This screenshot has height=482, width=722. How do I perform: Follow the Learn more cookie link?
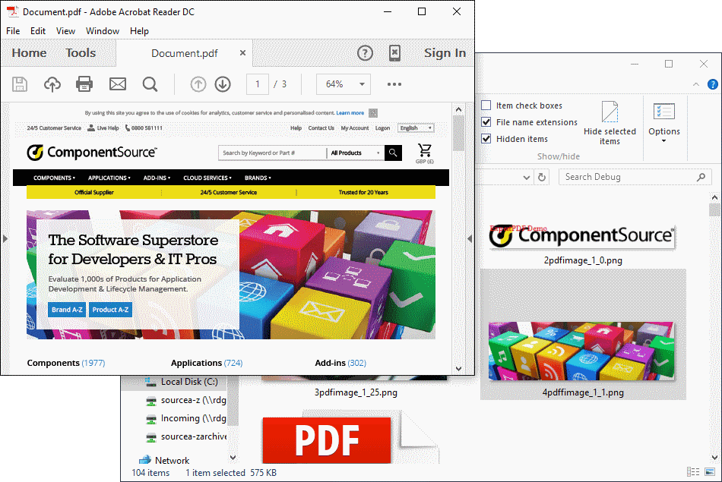[x=350, y=112]
